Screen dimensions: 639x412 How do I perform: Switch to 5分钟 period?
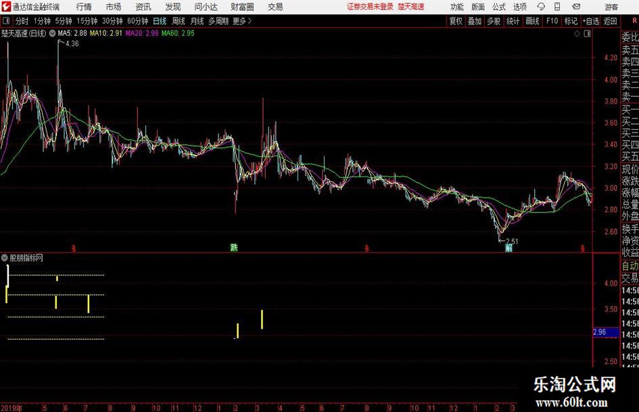(x=64, y=21)
